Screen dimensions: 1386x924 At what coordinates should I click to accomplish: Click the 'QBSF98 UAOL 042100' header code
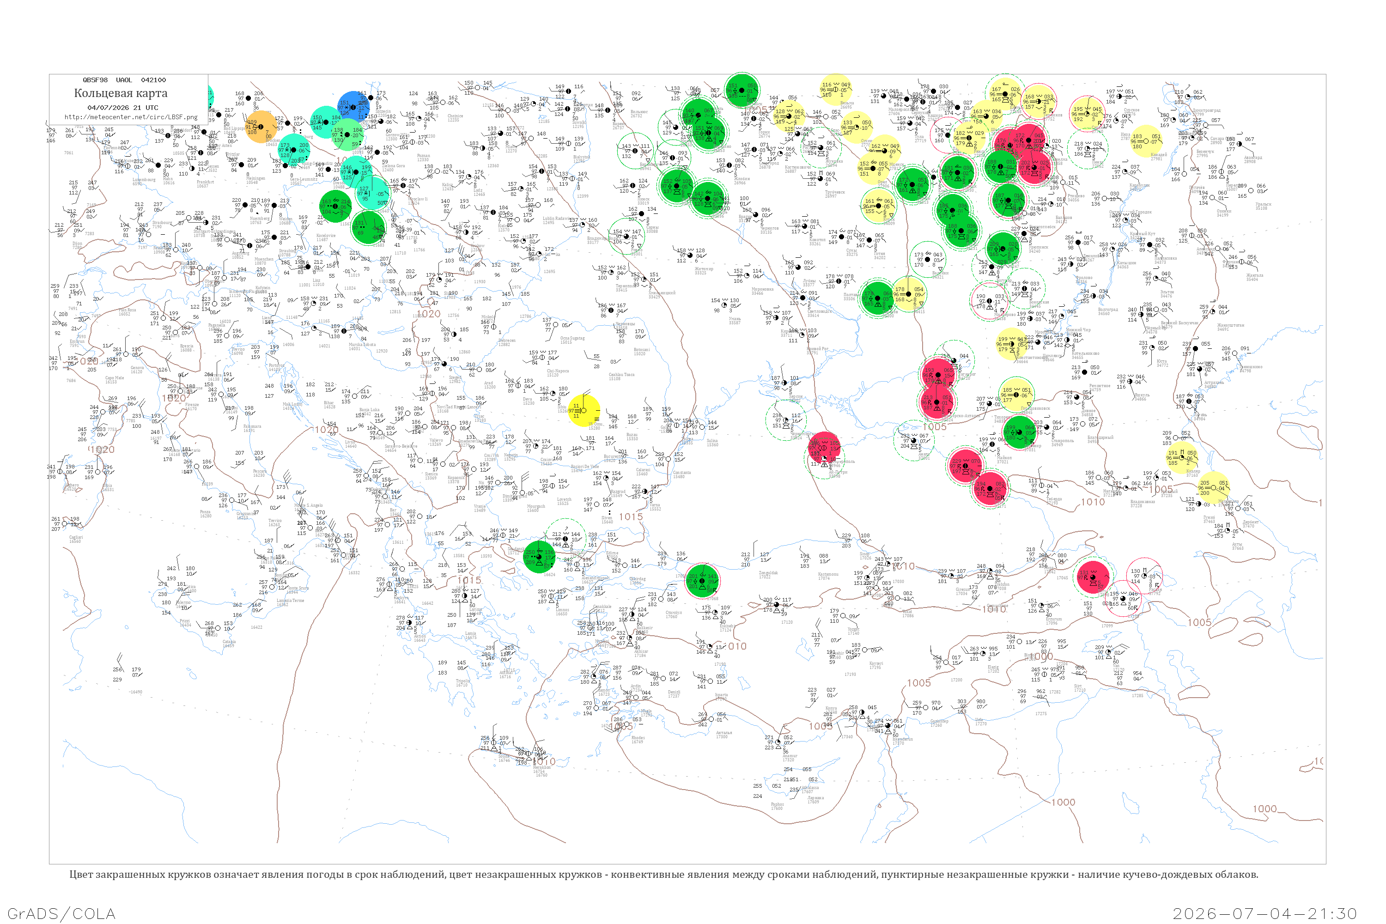[x=124, y=80]
